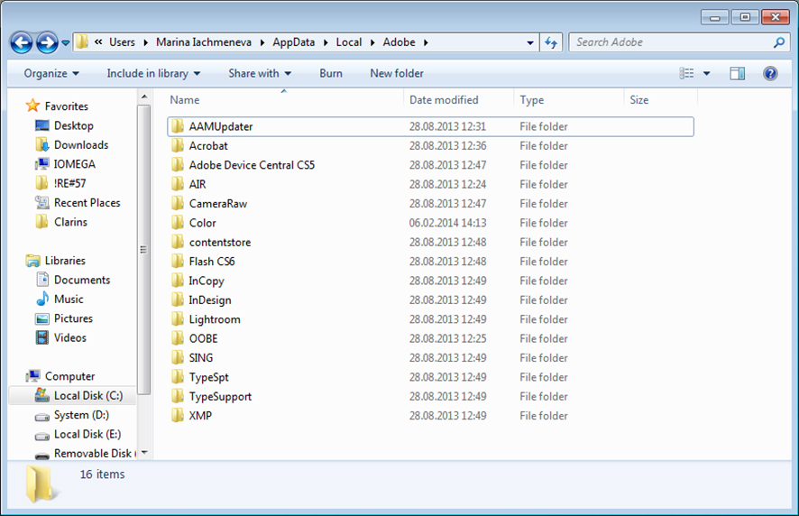
Task: Click the InDesign folder name
Action: [210, 300]
